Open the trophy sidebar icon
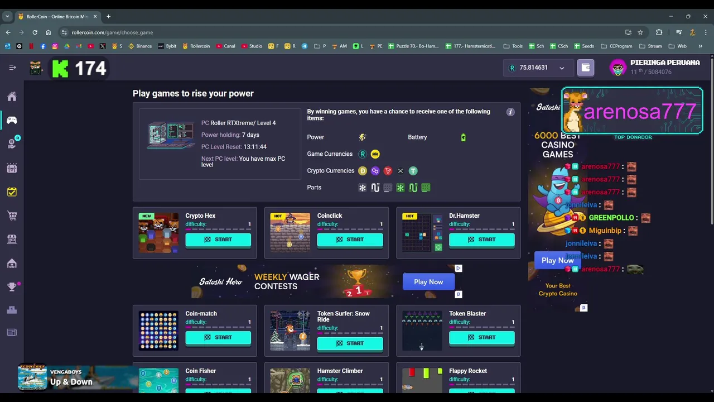The image size is (714, 402). point(12,287)
